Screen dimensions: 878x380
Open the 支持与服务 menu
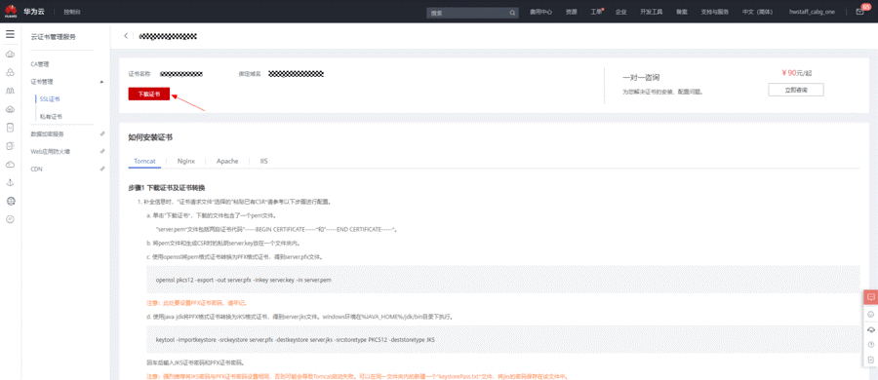point(714,12)
